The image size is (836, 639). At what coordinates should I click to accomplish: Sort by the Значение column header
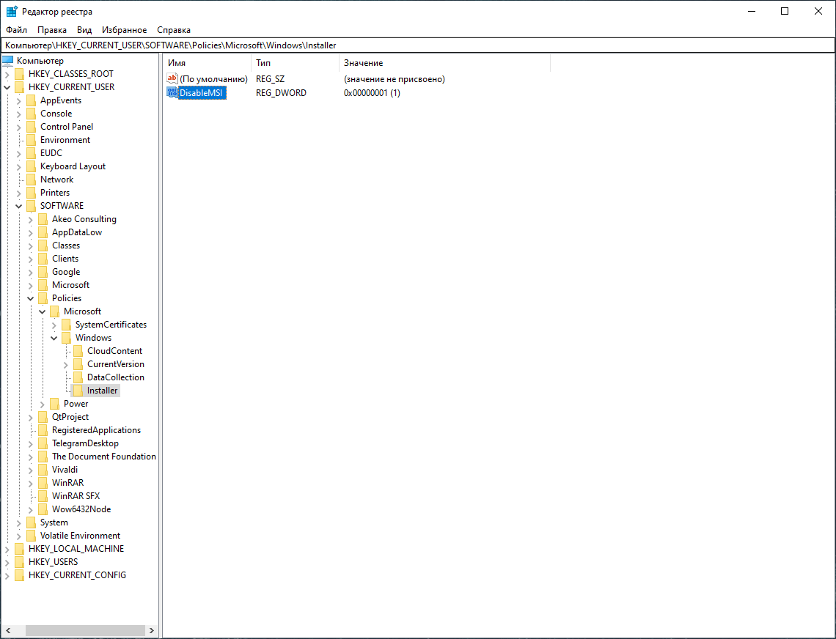tap(444, 63)
